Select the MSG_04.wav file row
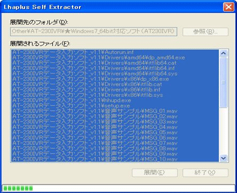237x193 pixels. click(x=115, y=127)
